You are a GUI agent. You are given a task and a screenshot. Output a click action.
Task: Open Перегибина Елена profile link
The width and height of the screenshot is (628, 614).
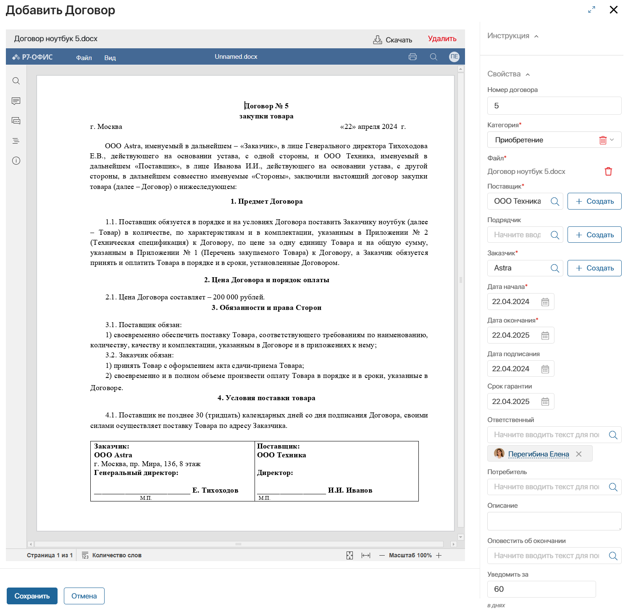[x=539, y=454]
